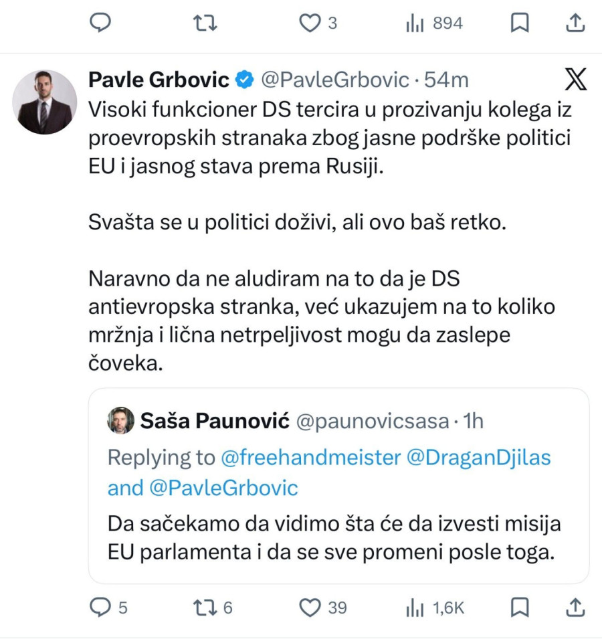Like Saša Paunović's quoted reply
Screen dimensions: 602x639
pyautogui.click(x=310, y=608)
